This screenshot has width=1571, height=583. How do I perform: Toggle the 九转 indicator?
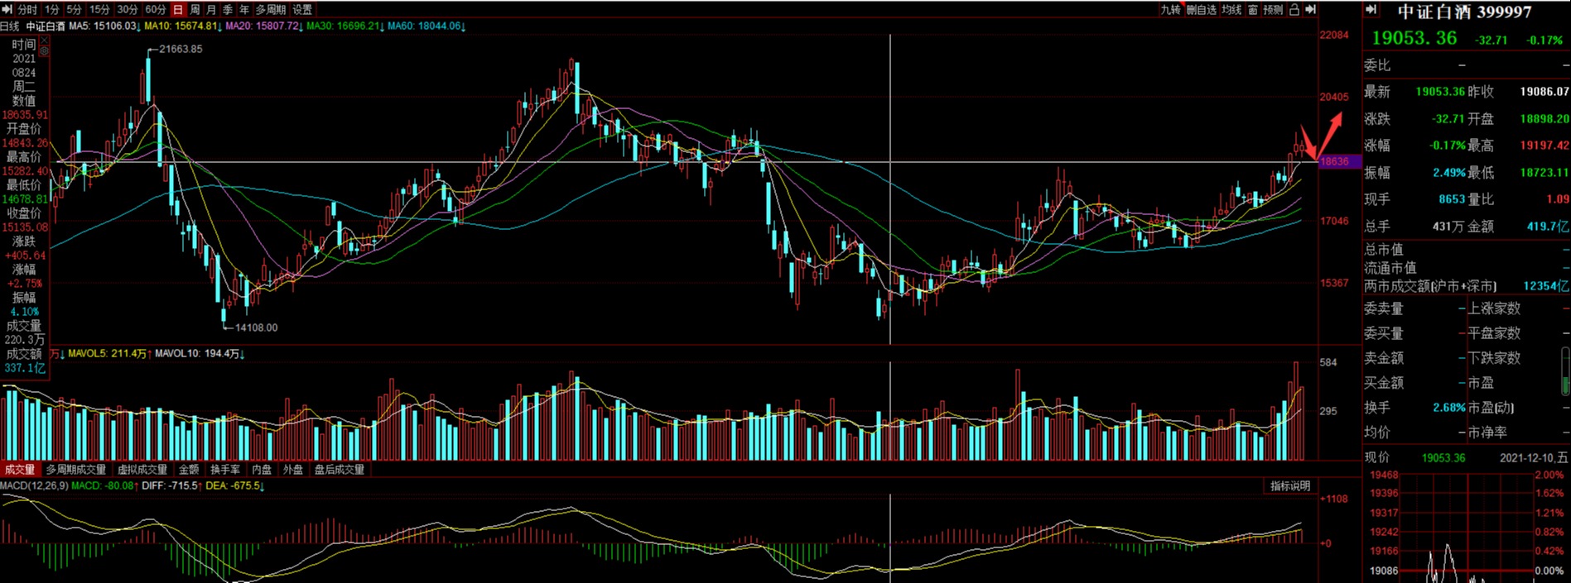[x=1170, y=9]
